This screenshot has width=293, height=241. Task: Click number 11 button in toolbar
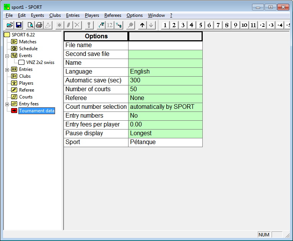point(253,25)
